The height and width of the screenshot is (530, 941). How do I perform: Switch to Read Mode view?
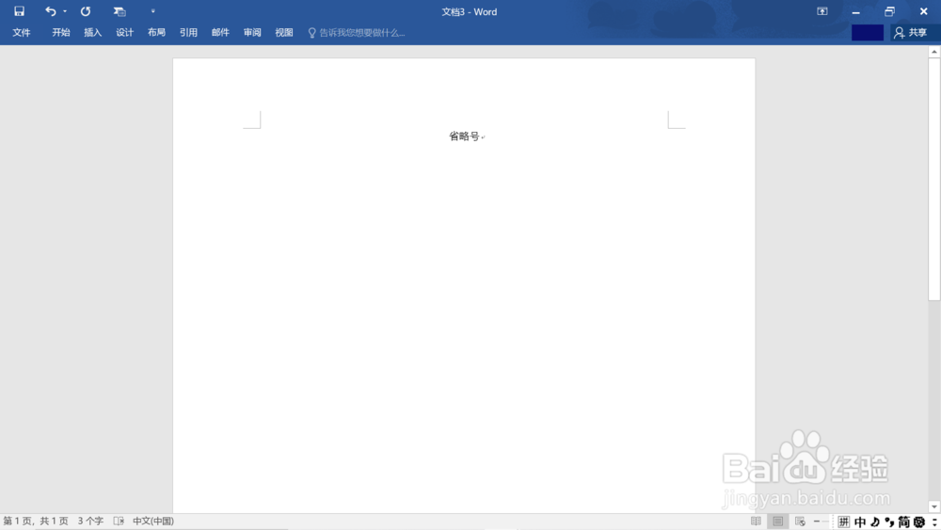tap(757, 522)
